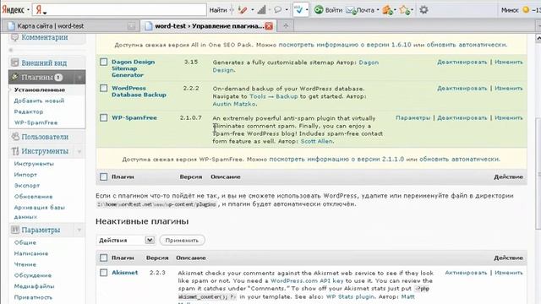
Task: Click the Применить button
Action: pyautogui.click(x=183, y=240)
